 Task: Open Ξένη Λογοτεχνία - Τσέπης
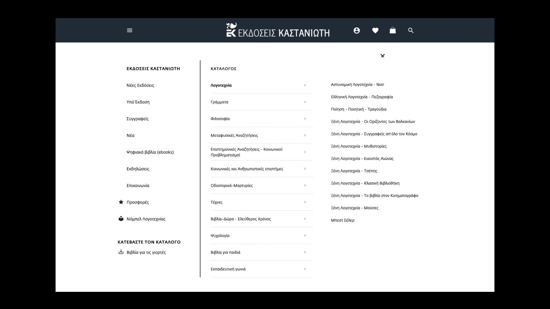(x=354, y=171)
